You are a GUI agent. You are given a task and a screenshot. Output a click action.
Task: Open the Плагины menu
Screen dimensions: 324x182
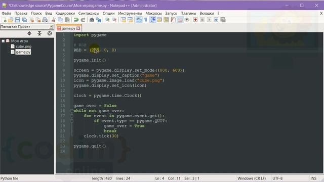(x=188, y=13)
